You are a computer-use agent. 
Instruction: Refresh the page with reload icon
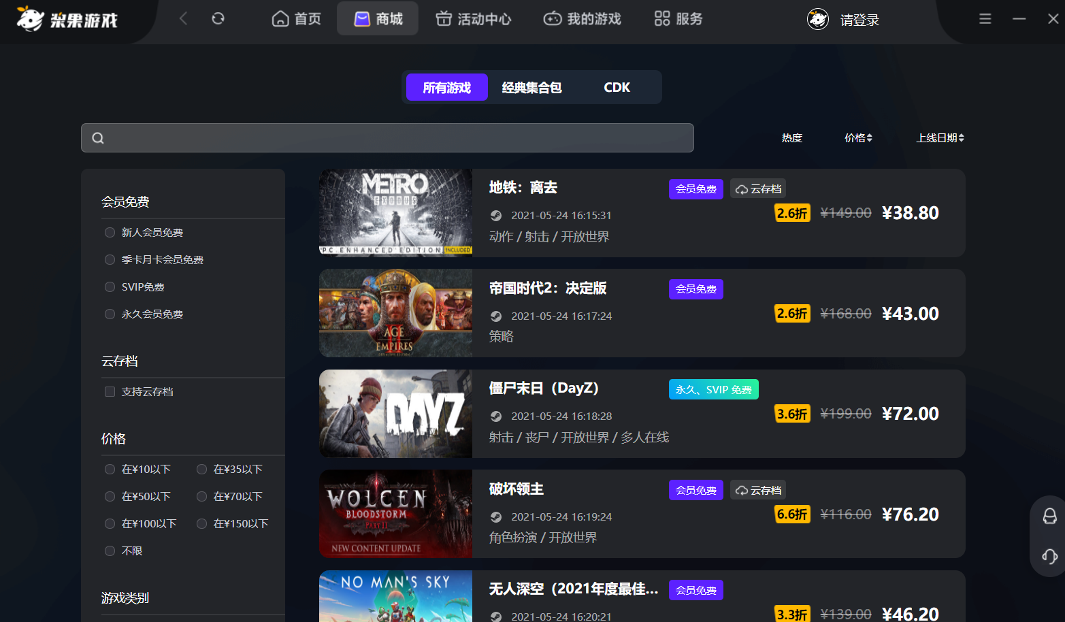(218, 18)
